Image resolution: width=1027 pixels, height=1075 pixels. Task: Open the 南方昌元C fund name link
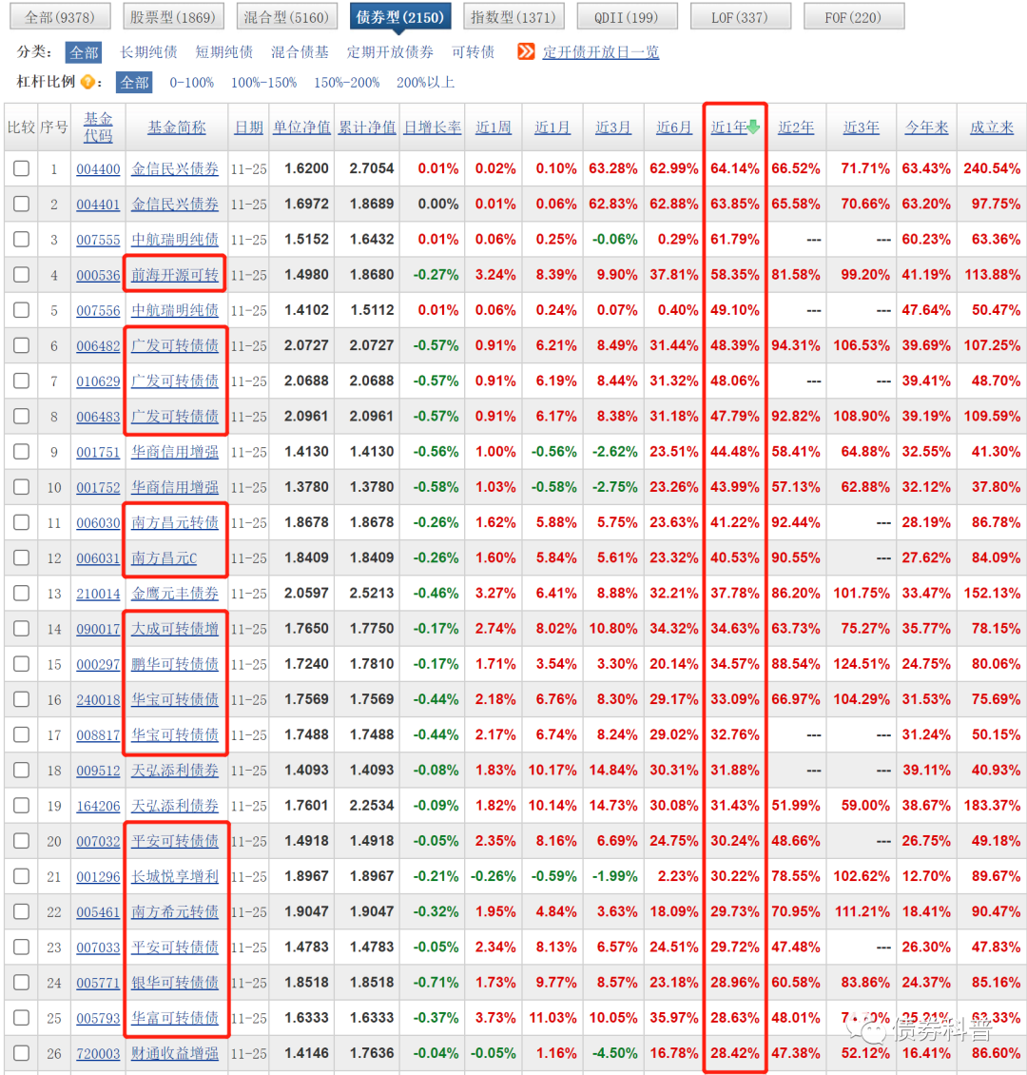[x=164, y=558]
